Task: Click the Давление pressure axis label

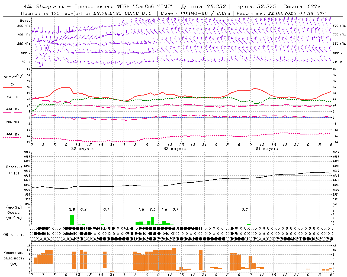Action: point(14,167)
